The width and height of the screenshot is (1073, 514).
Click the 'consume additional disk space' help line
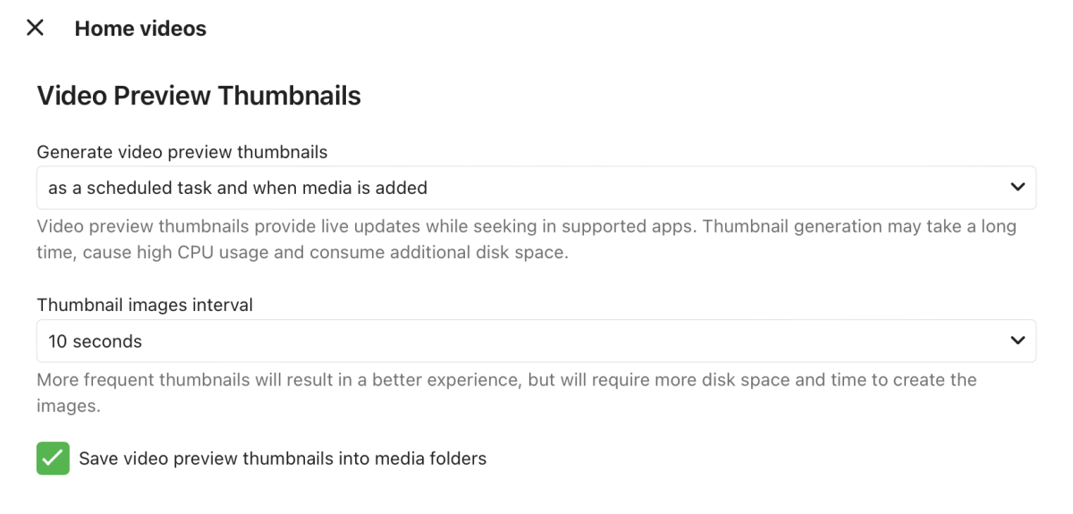(x=447, y=252)
